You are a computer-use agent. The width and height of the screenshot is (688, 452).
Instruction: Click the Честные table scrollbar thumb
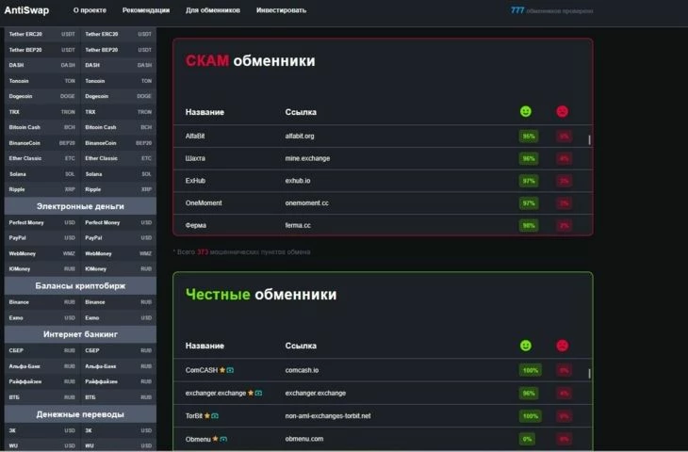click(x=589, y=374)
